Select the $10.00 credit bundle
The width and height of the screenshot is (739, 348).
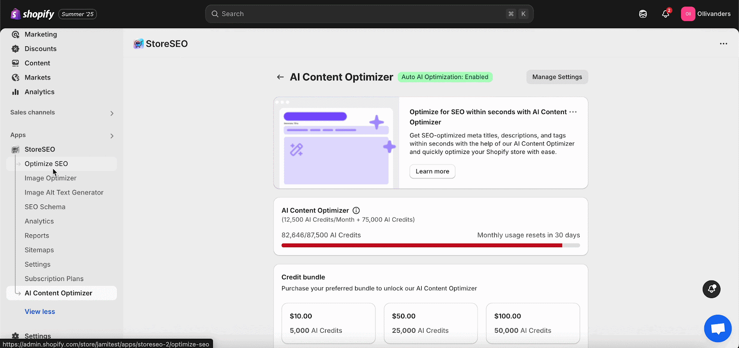(x=328, y=324)
